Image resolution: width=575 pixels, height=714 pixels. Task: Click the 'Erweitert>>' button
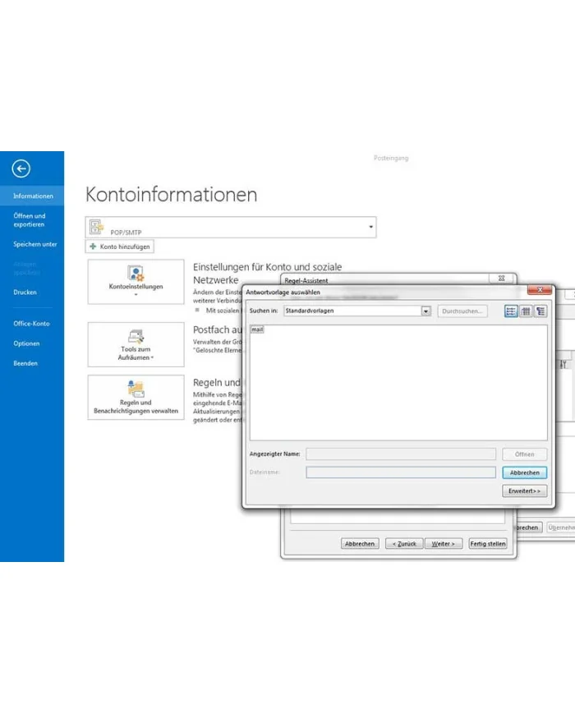pos(524,491)
